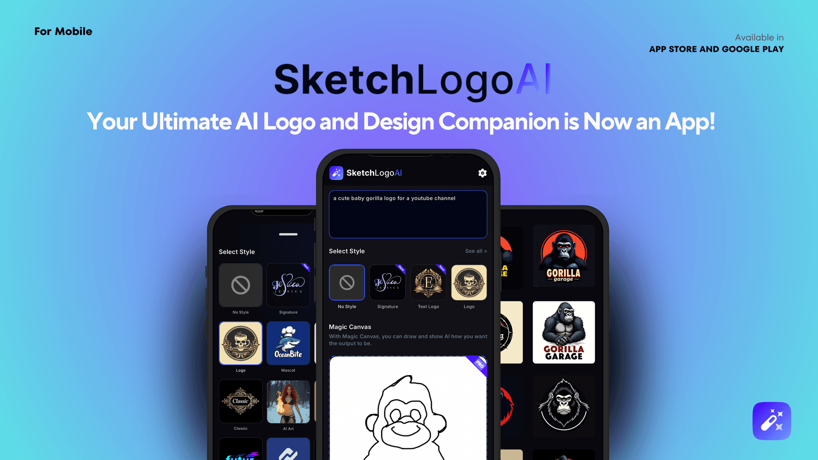
Task: Toggle the No Style radio button
Action: click(347, 283)
